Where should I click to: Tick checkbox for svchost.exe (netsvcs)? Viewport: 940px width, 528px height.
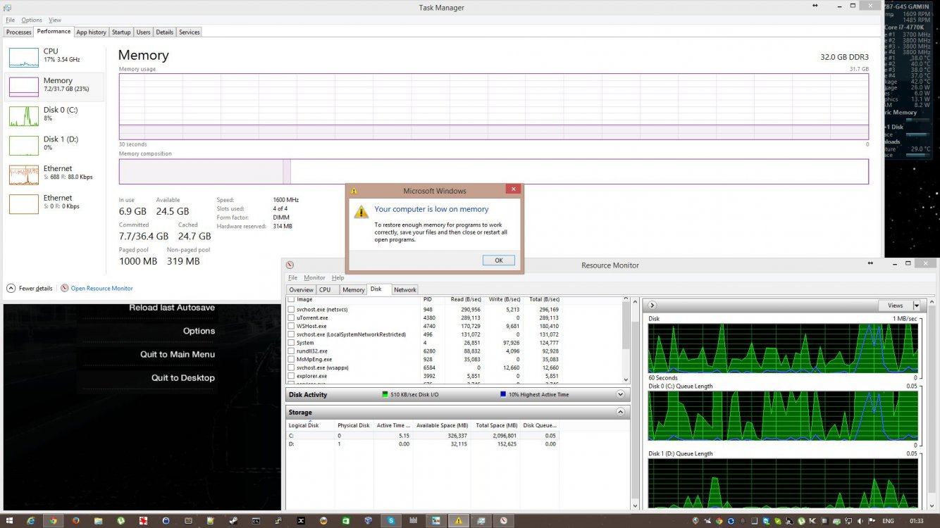coord(292,309)
